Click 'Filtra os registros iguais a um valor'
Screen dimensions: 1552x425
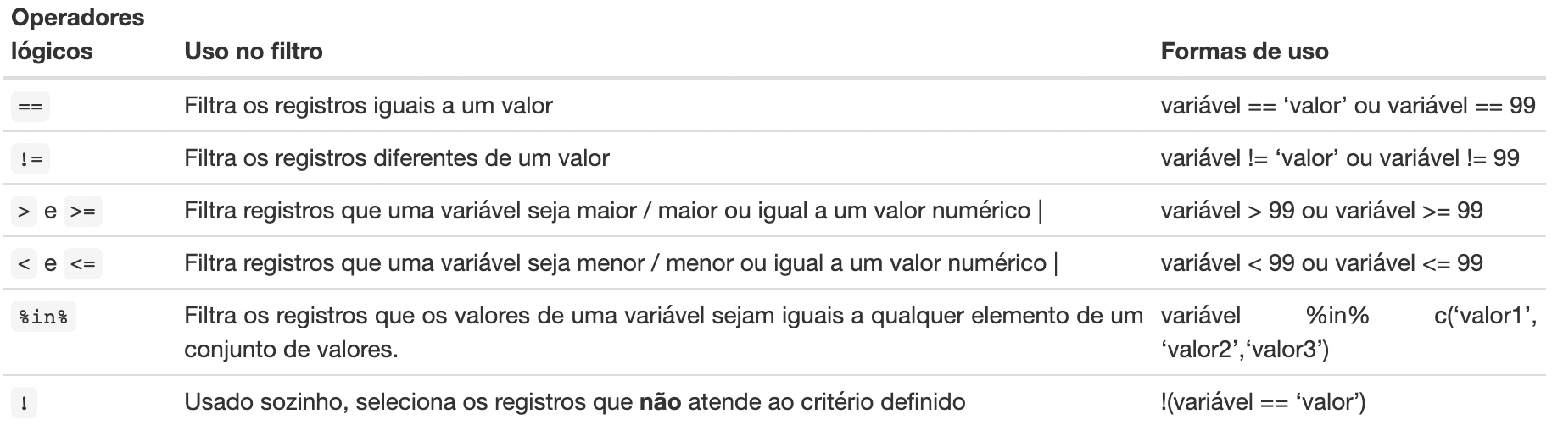368,106
